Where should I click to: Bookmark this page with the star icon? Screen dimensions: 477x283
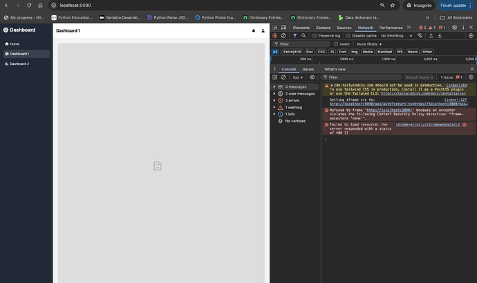(393, 5)
